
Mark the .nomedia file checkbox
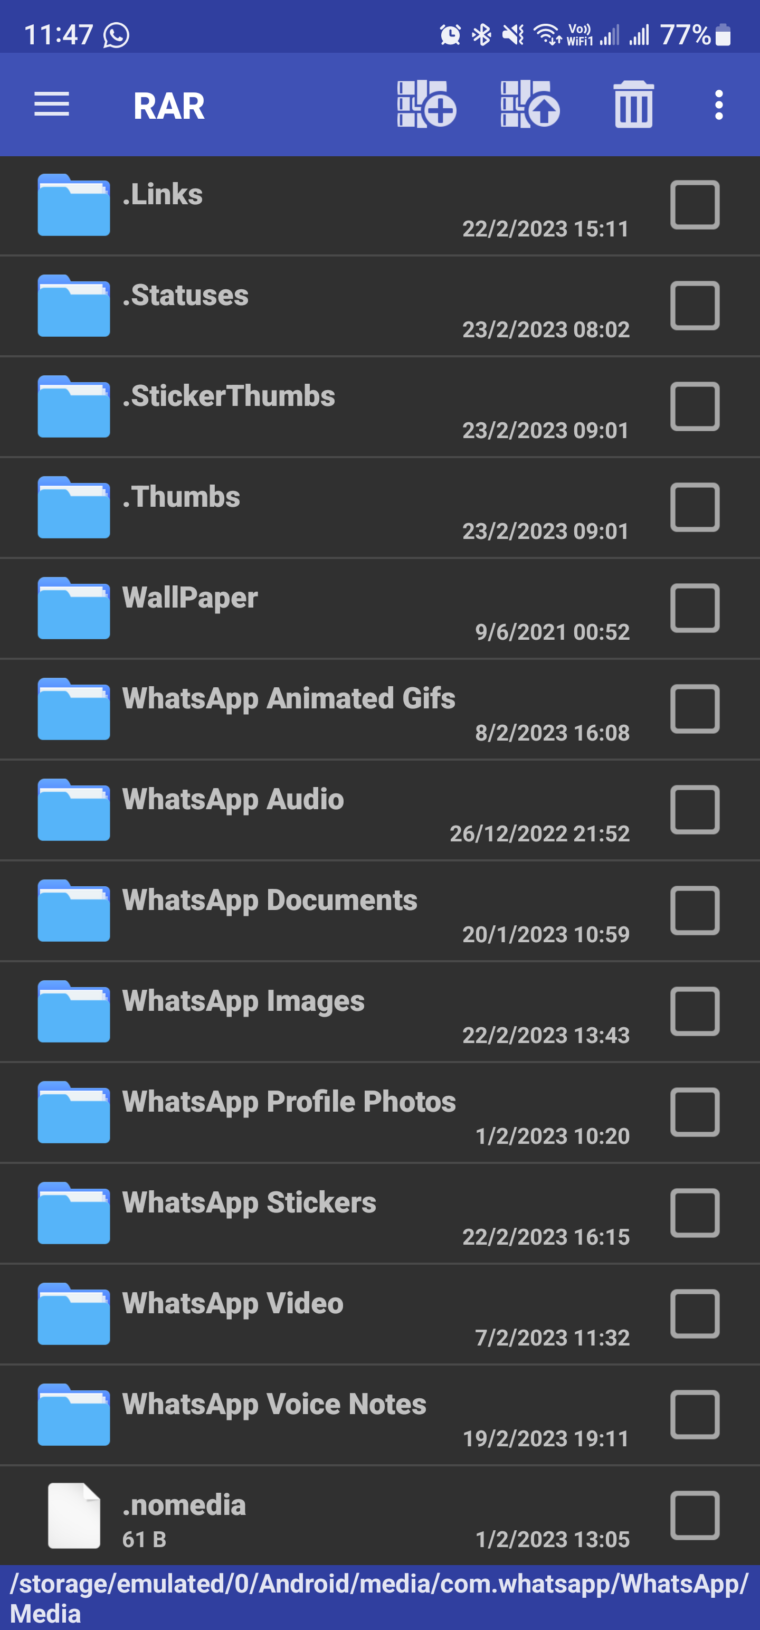point(695,1515)
